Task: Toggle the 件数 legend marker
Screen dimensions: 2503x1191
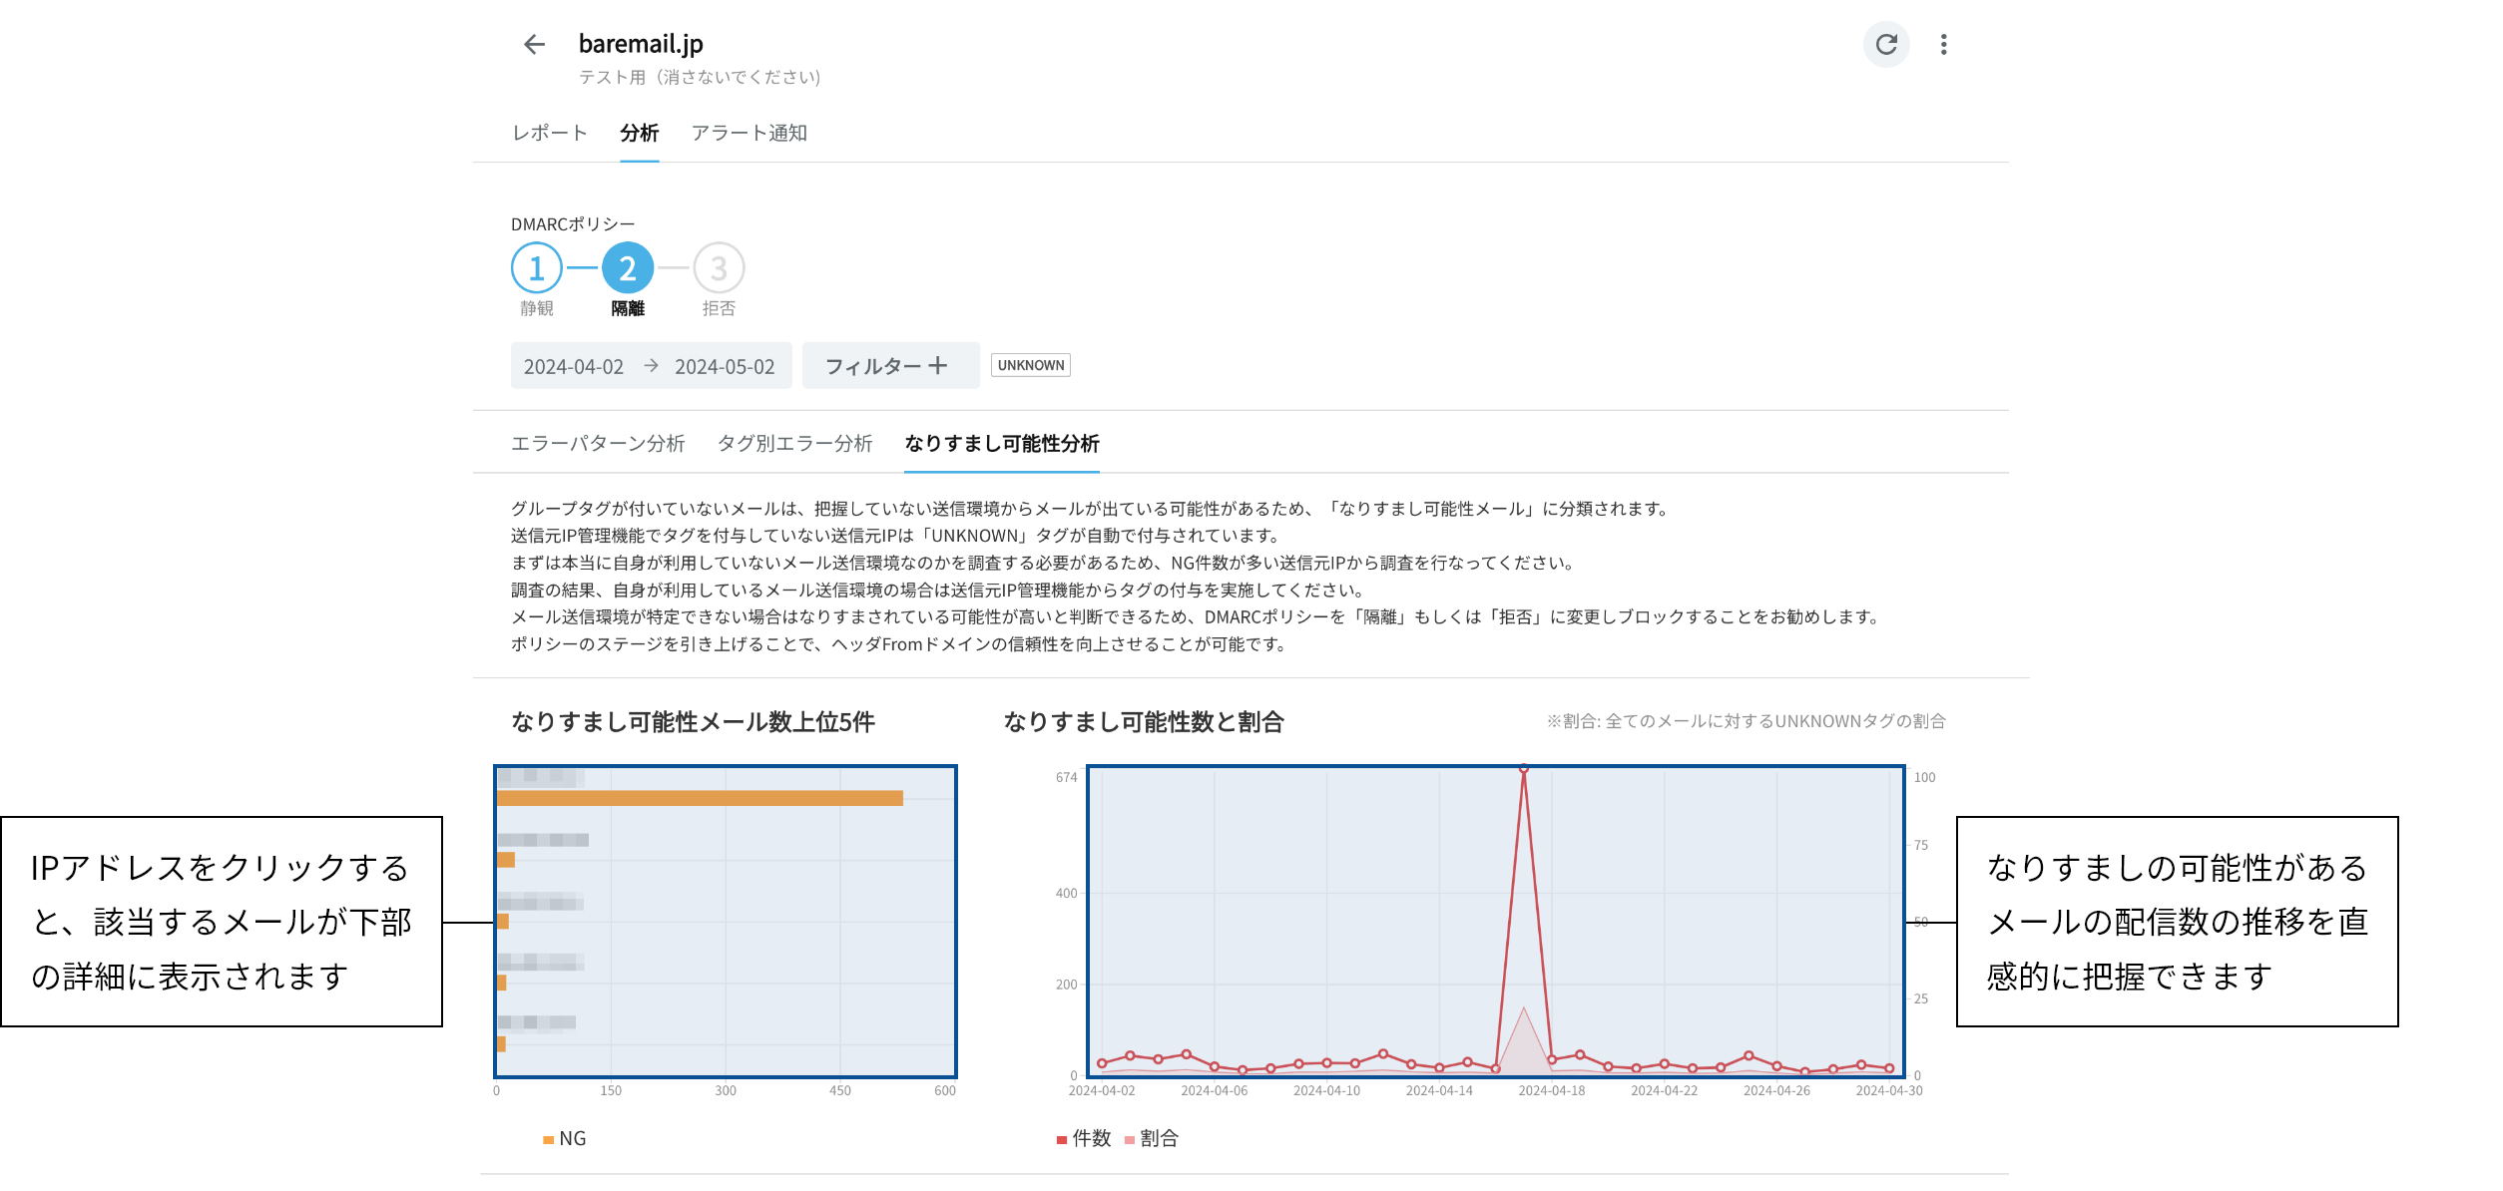Action: click(1062, 1140)
